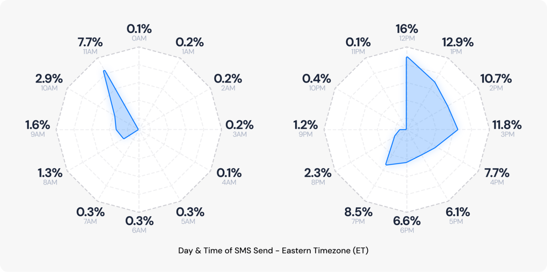Click the 16% value at 12PM
This screenshot has height=272, width=547.
point(407,29)
